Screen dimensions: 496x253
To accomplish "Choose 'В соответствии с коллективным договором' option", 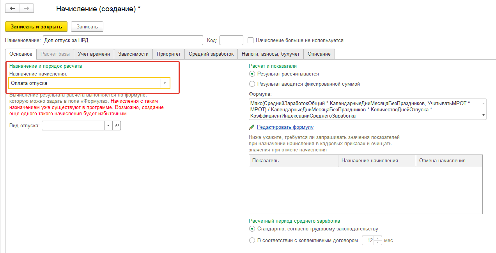I will click(252, 241).
